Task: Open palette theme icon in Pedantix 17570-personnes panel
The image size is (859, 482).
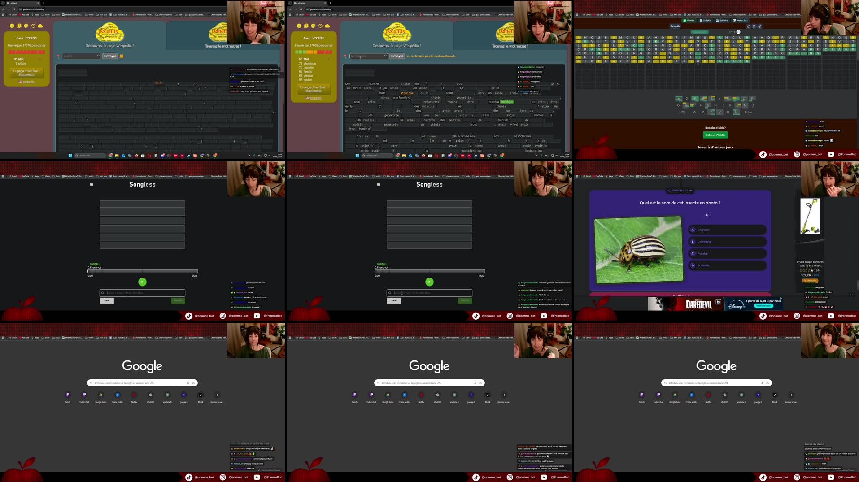Action: point(26,26)
